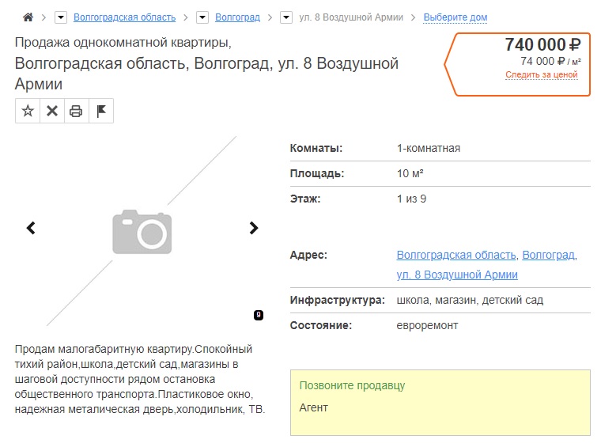Open region dropdown before Волгоградская область
This screenshot has height=447, width=601.
[61, 17]
